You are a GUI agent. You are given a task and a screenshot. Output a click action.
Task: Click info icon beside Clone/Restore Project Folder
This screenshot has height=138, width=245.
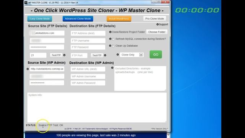110,32
